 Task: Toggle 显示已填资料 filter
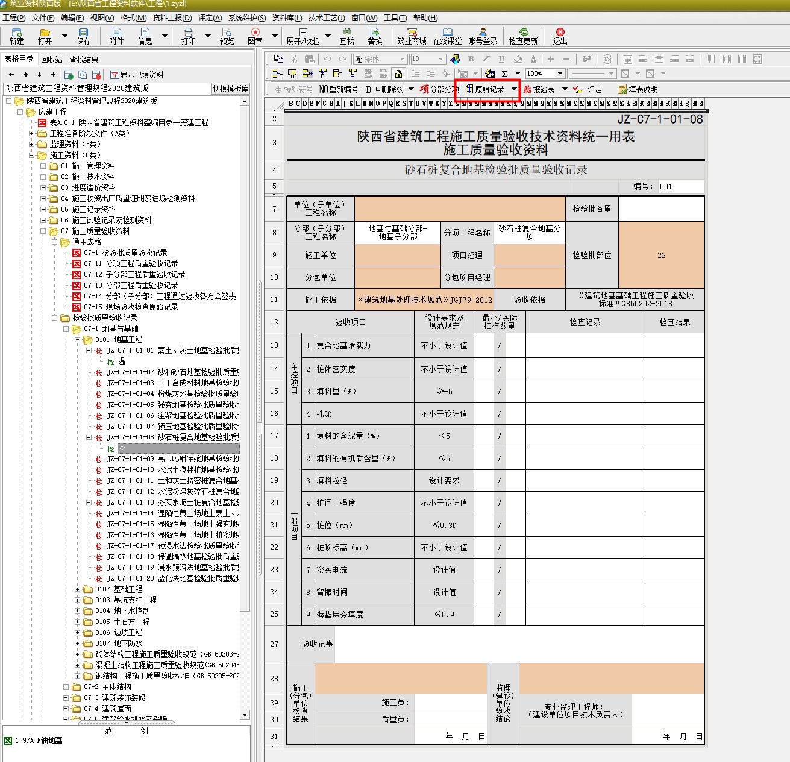click(x=137, y=75)
